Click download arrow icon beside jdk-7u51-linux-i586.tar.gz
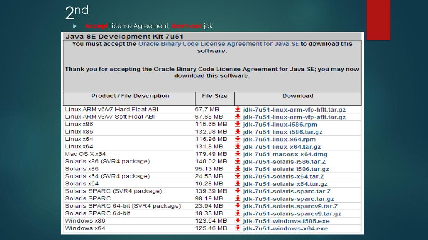Viewport: 428px width, 240px height. click(238, 132)
